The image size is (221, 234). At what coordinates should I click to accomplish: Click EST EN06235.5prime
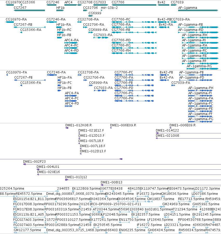[132, 230]
